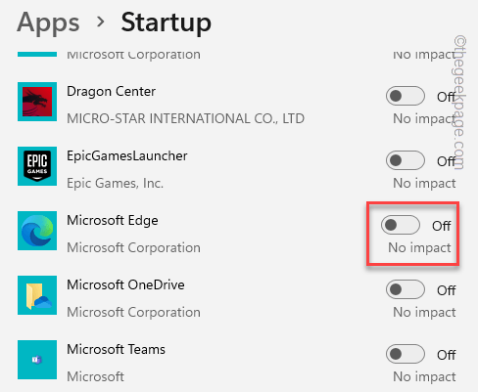478x392 pixels.
Task: Switch on Microsoft OneDrive startup
Action: point(406,289)
